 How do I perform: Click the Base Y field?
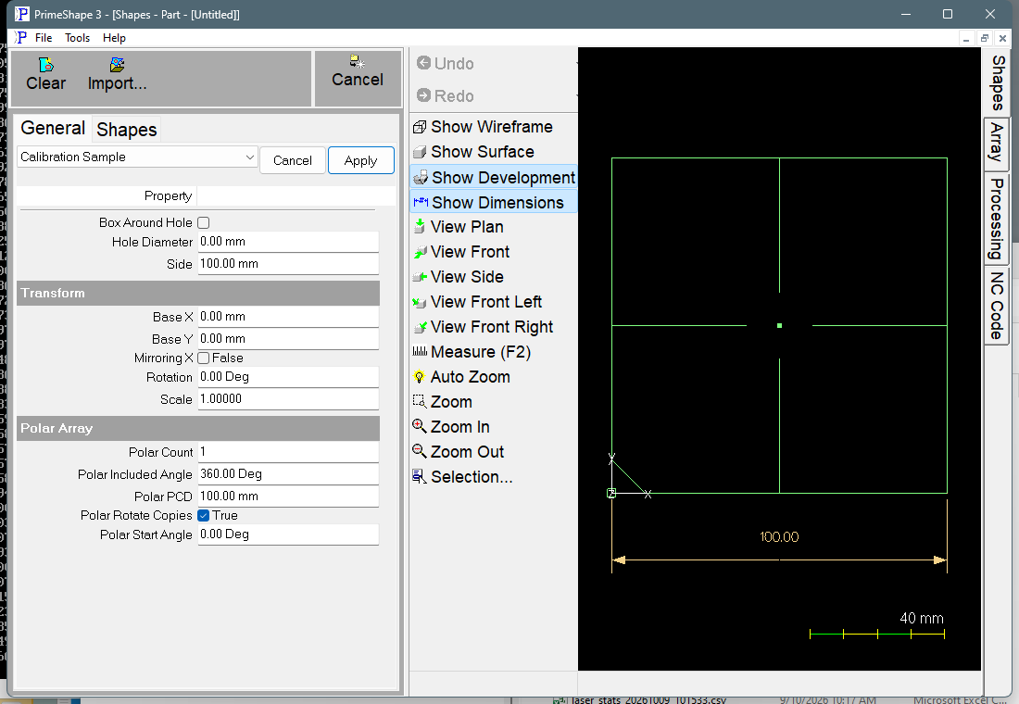[x=288, y=339]
